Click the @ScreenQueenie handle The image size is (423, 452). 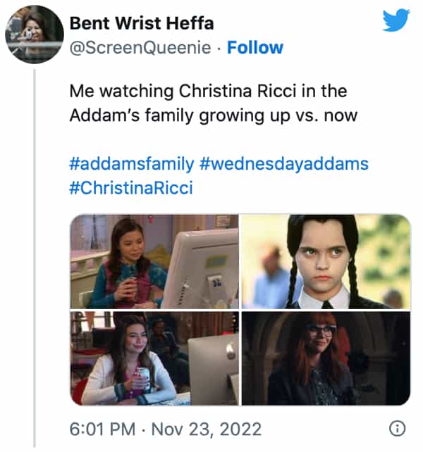coord(139,48)
